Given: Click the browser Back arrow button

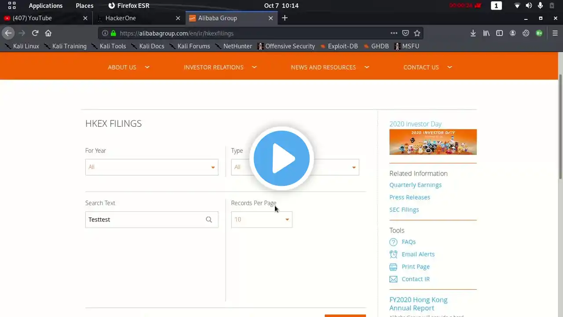Looking at the screenshot, I should pyautogui.click(x=8, y=33).
